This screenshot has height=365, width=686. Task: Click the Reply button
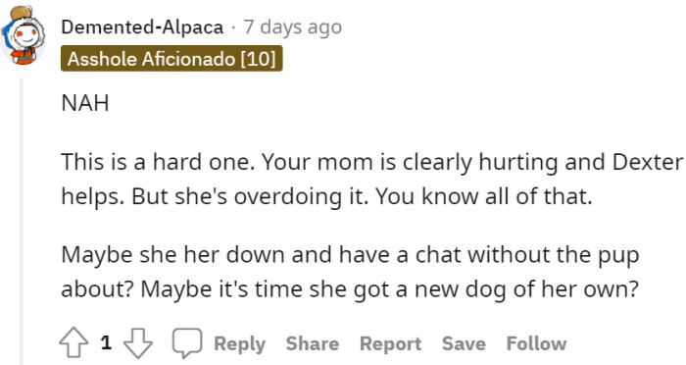point(239,344)
